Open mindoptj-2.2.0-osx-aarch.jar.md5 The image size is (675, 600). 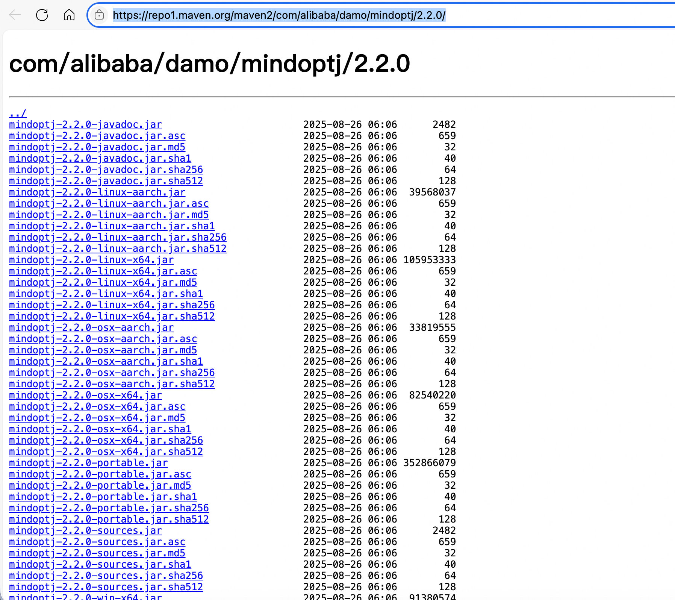click(x=103, y=350)
